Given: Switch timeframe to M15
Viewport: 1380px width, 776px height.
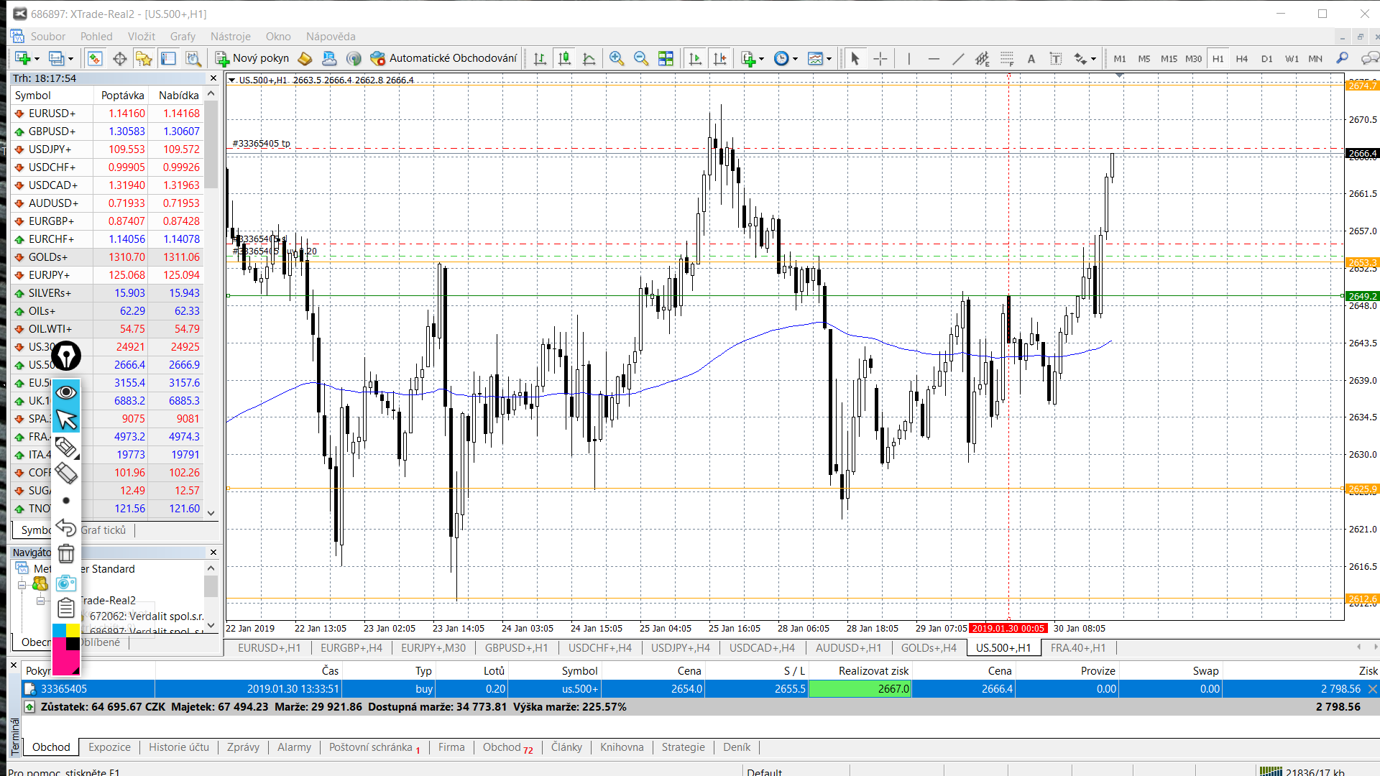Looking at the screenshot, I should pyautogui.click(x=1169, y=59).
